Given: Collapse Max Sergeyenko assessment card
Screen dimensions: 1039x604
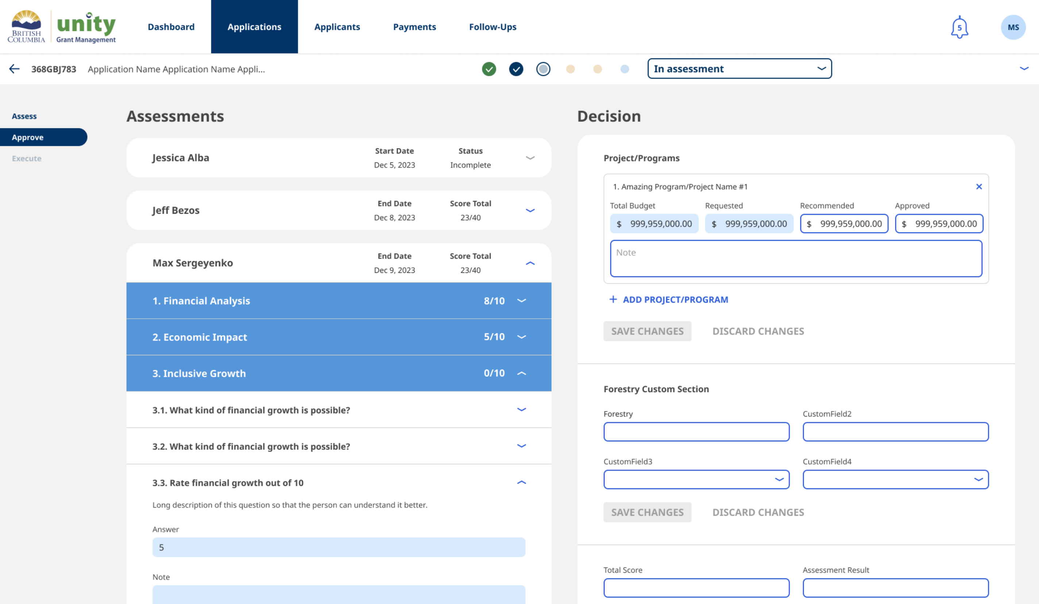Looking at the screenshot, I should tap(530, 263).
